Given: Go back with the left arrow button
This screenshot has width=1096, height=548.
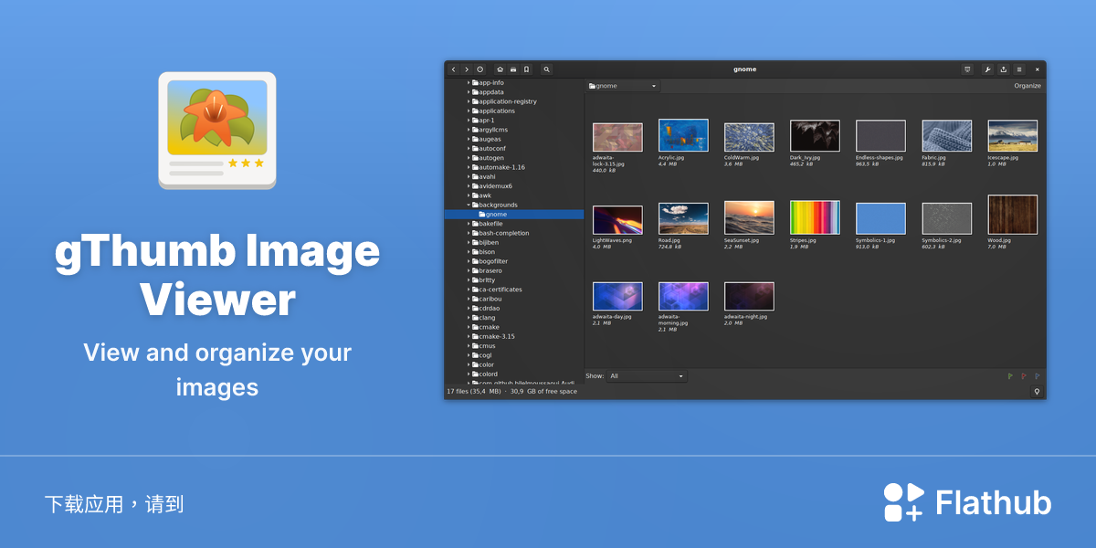Looking at the screenshot, I should (453, 69).
